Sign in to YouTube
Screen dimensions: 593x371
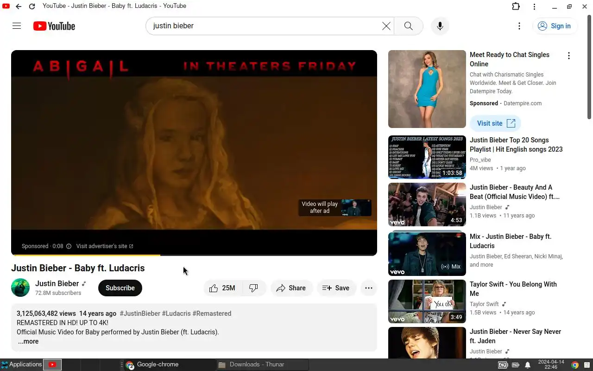click(555, 26)
